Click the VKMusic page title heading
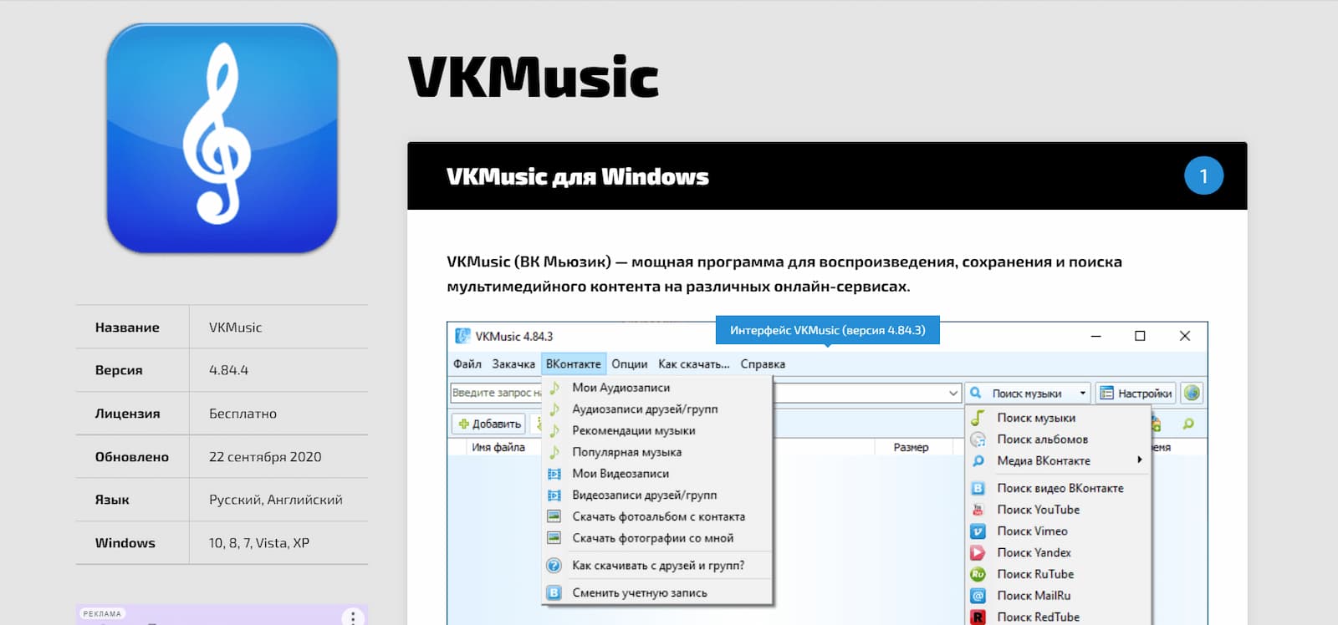The width and height of the screenshot is (1338, 625). point(534,77)
